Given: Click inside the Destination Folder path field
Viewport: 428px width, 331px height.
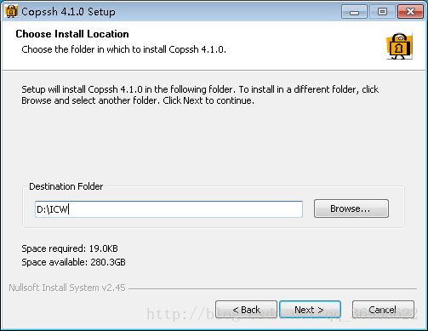Looking at the screenshot, I should point(168,209).
